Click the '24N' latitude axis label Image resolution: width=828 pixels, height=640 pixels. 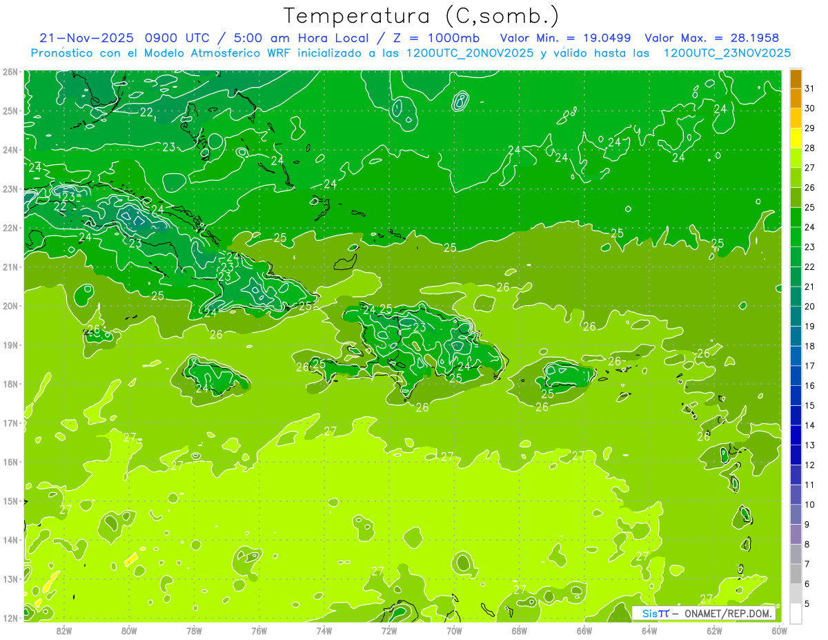(10, 150)
